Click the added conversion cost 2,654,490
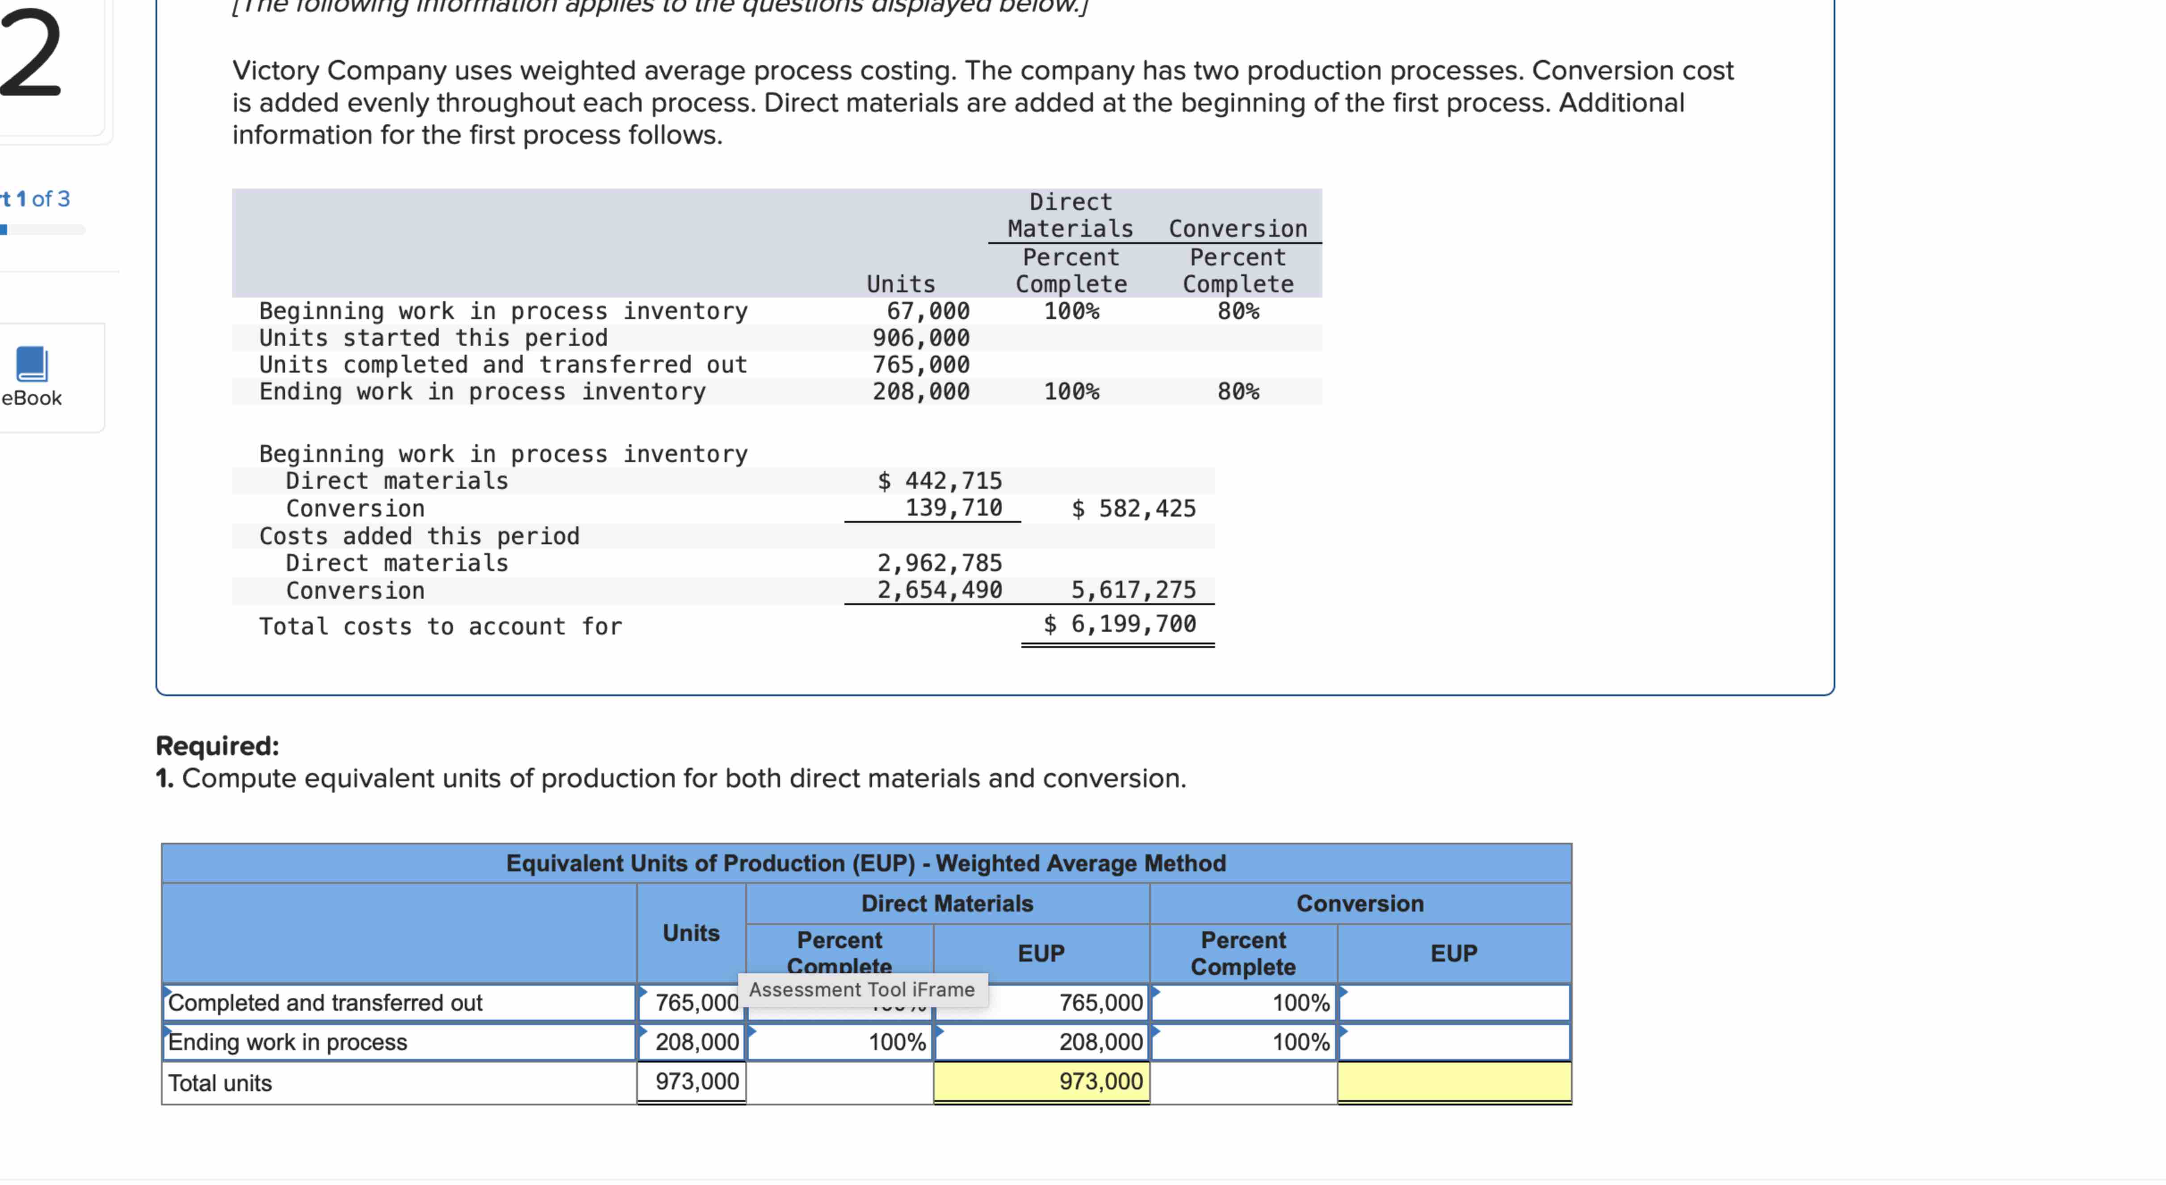The height and width of the screenshot is (1185, 2166). 940,590
